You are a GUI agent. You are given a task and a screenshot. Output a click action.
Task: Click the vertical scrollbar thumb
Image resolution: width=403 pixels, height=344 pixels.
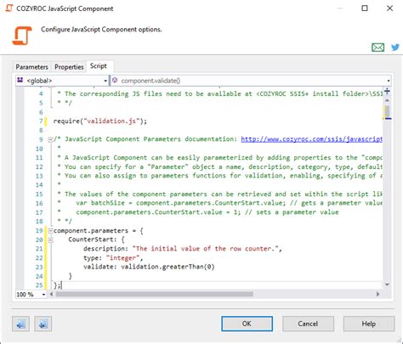click(387, 111)
